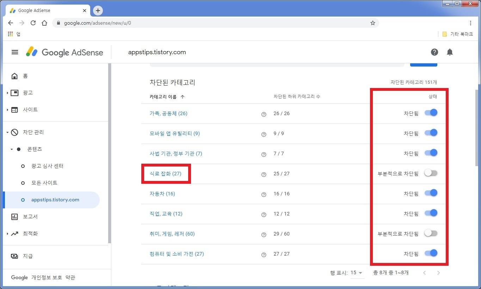This screenshot has width=481, height=289.
Task: Toggle blocking for 가족, 공동체 category
Action: click(431, 113)
